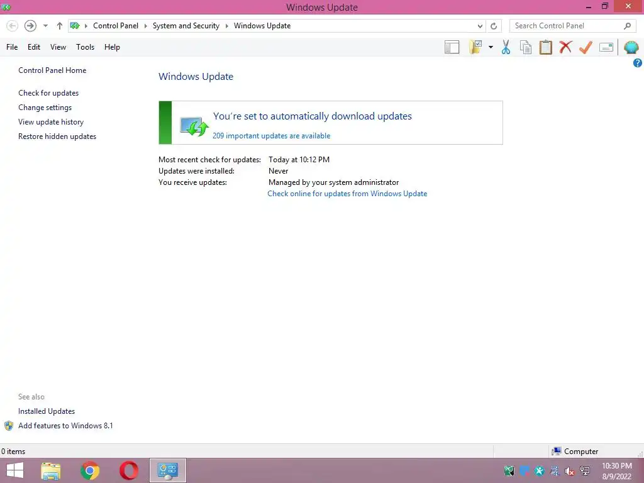This screenshot has width=644, height=483.
Task: Expand arrow after System and Security breadcrumb
Action: click(x=226, y=26)
